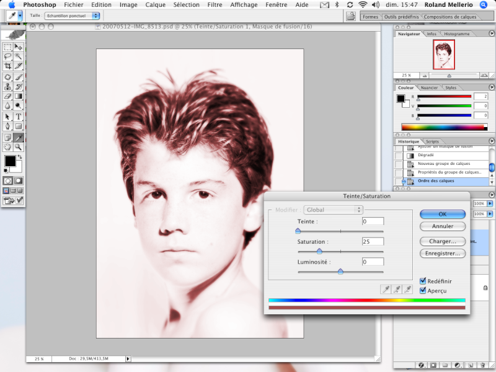
Task: Open the Sélection menu
Action: coord(187,5)
